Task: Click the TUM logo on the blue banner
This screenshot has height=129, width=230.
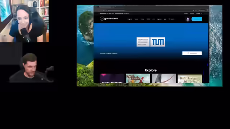Action: 158,42
